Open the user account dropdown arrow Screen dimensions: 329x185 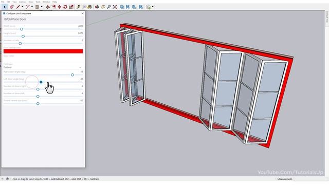tap(153, 7)
